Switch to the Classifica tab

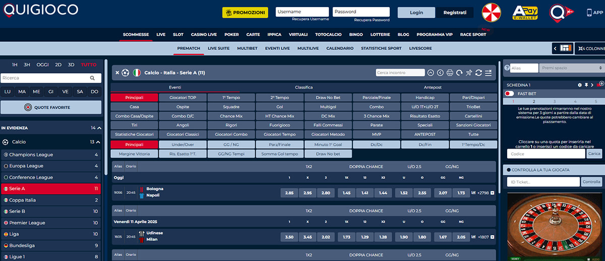(x=304, y=87)
